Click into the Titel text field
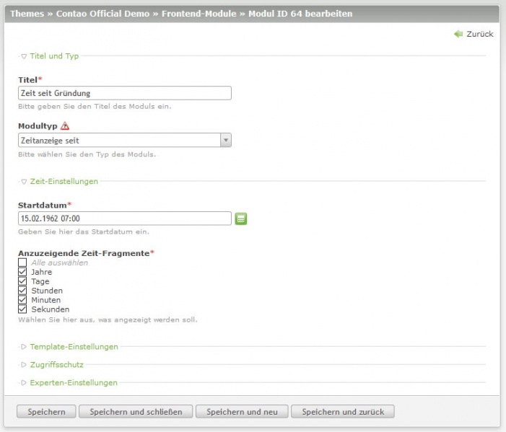Image resolution: width=506 pixels, height=432 pixels. [124, 93]
